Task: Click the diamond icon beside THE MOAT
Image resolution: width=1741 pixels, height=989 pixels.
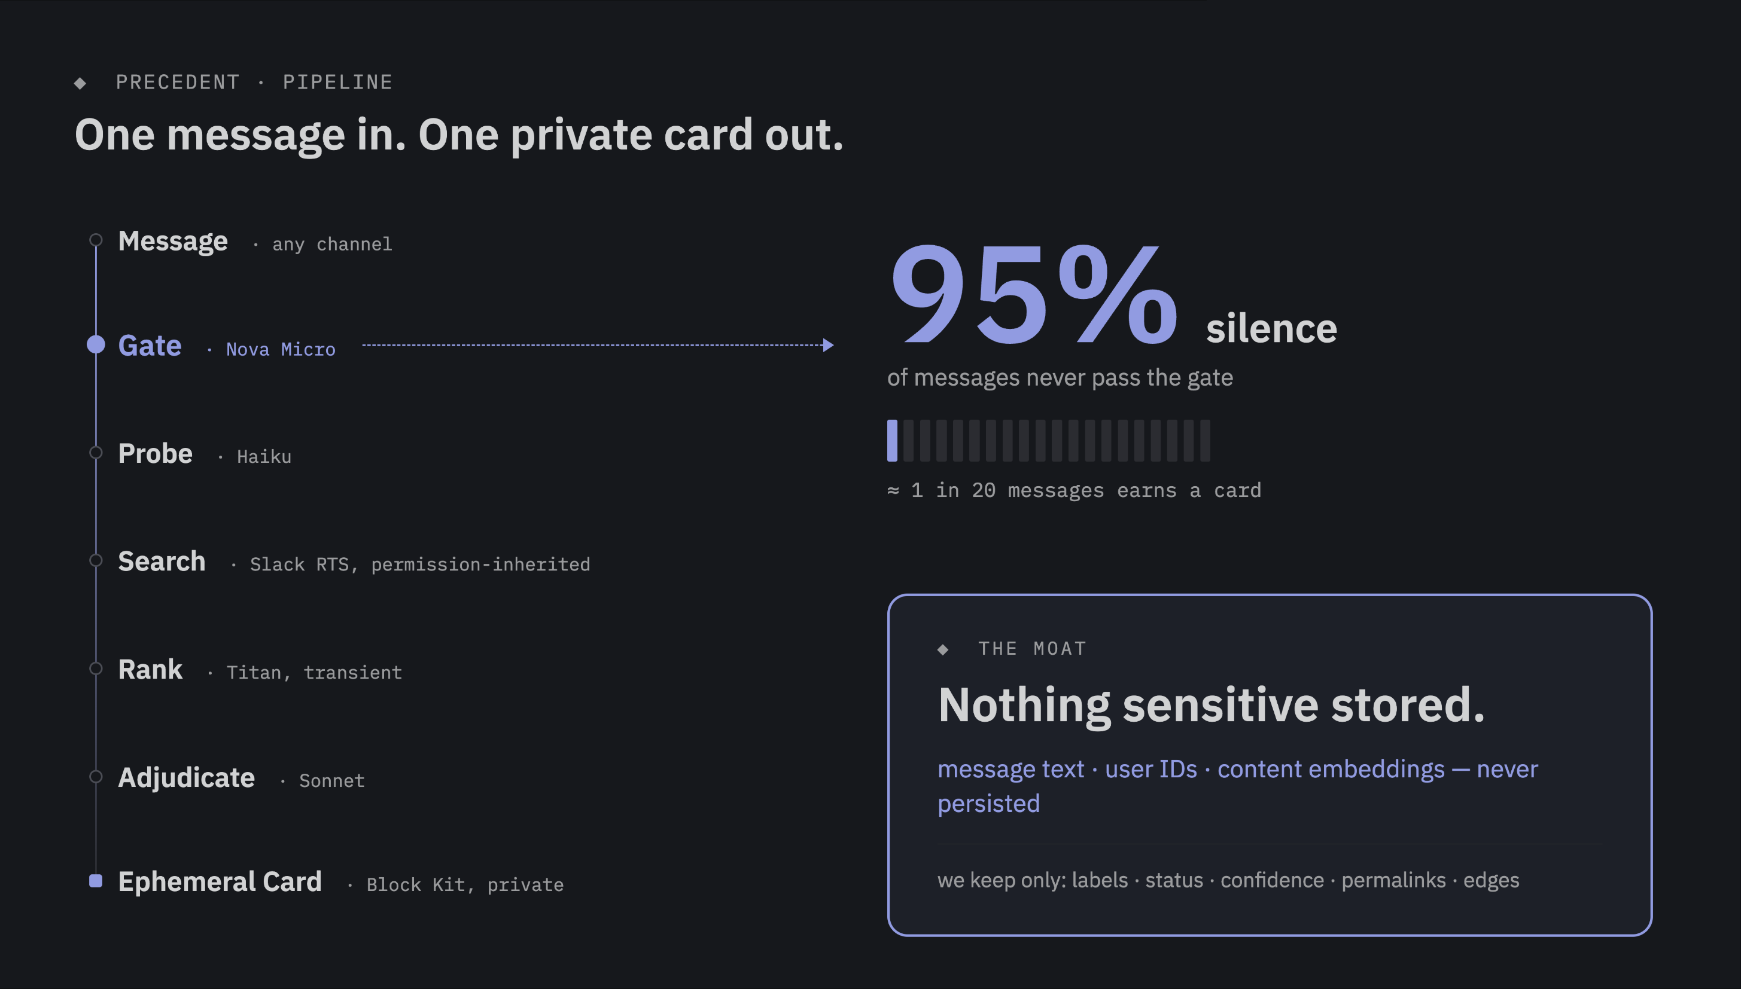Action: point(943,649)
